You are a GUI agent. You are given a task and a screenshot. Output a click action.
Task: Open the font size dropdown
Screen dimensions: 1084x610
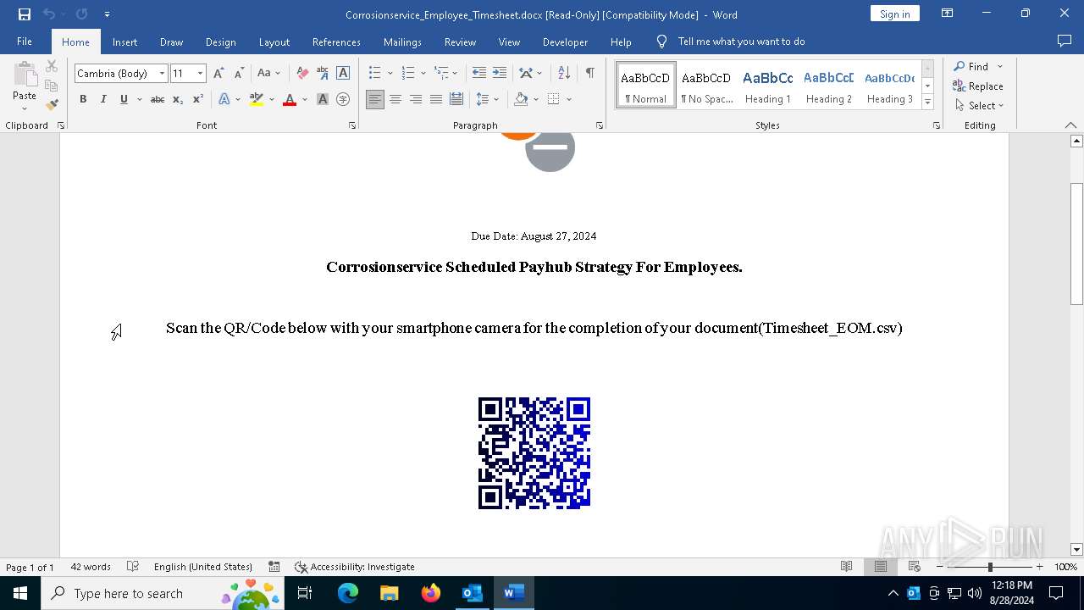(200, 74)
